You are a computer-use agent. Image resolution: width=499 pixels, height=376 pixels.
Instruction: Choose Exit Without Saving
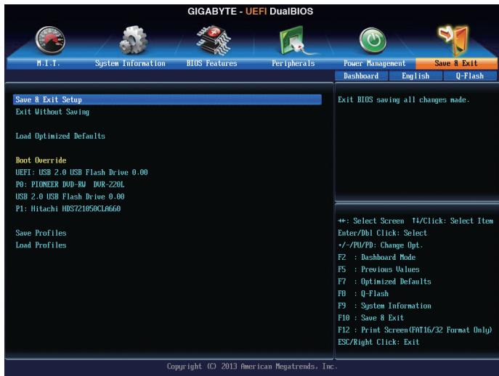pyautogui.click(x=52, y=112)
